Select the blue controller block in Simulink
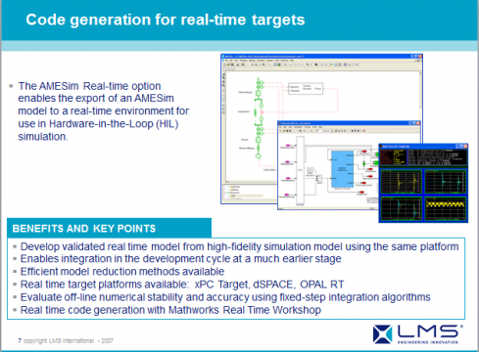 (x=342, y=169)
